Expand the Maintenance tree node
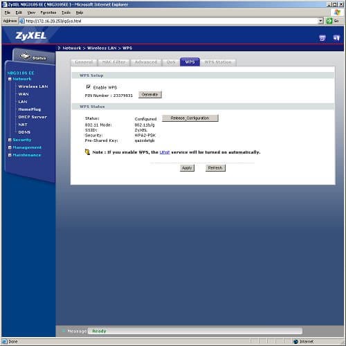Image resolution: width=346 pixels, height=346 pixels. coord(10,155)
